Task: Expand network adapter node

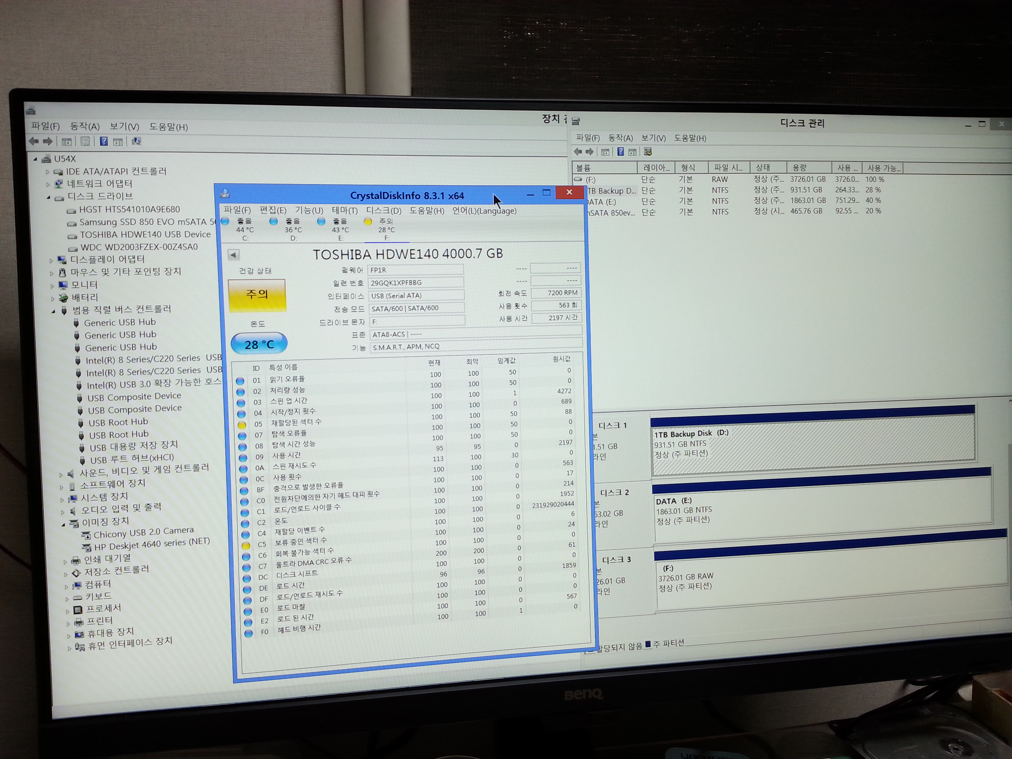Action: [47, 184]
